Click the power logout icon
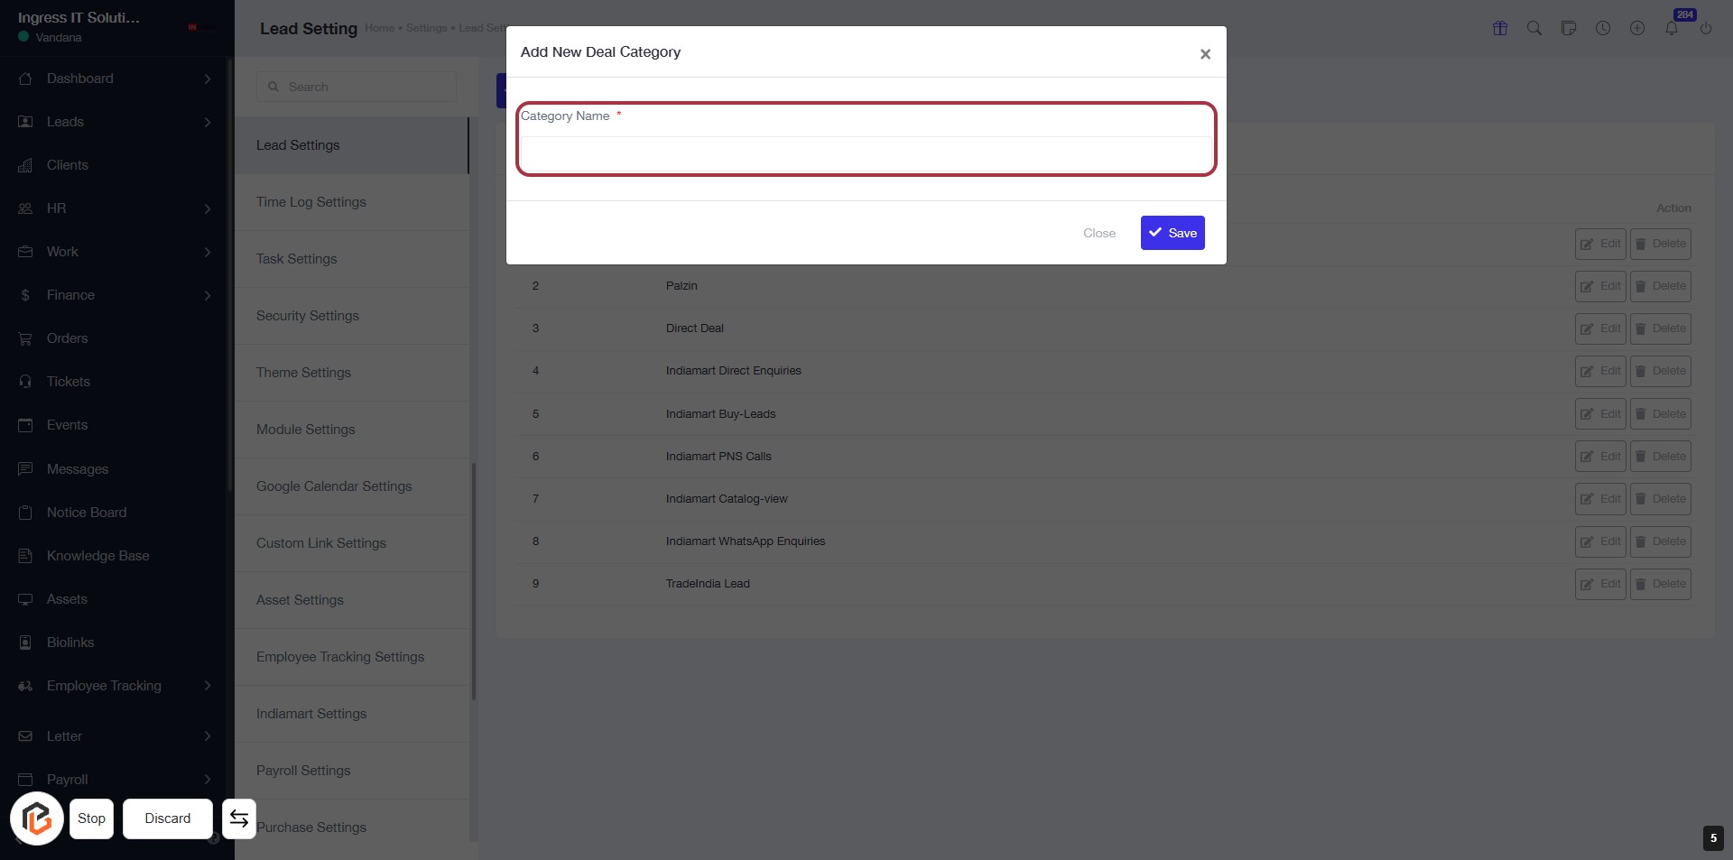Screen dimensions: 1733x860 tap(1706, 28)
